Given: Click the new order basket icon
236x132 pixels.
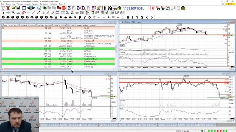Looking at the screenshot, I should point(3,8).
